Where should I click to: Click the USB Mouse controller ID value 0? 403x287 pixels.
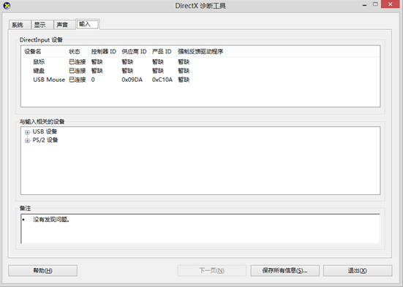pyautogui.click(x=93, y=80)
